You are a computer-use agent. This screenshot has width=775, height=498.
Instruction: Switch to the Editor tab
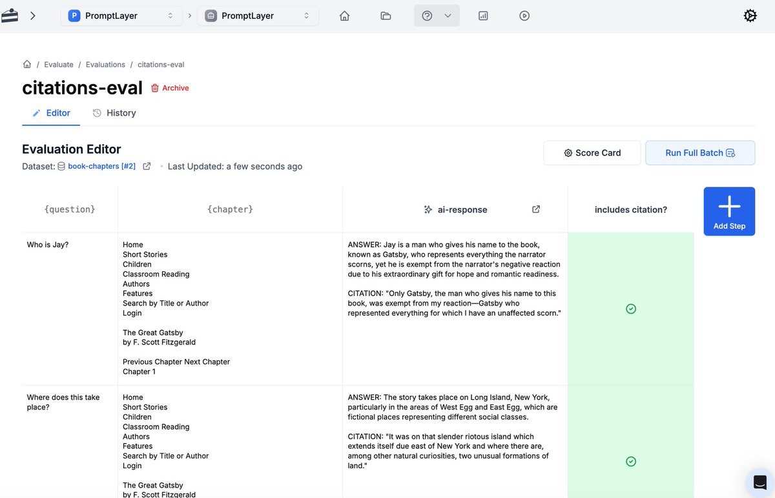point(51,113)
